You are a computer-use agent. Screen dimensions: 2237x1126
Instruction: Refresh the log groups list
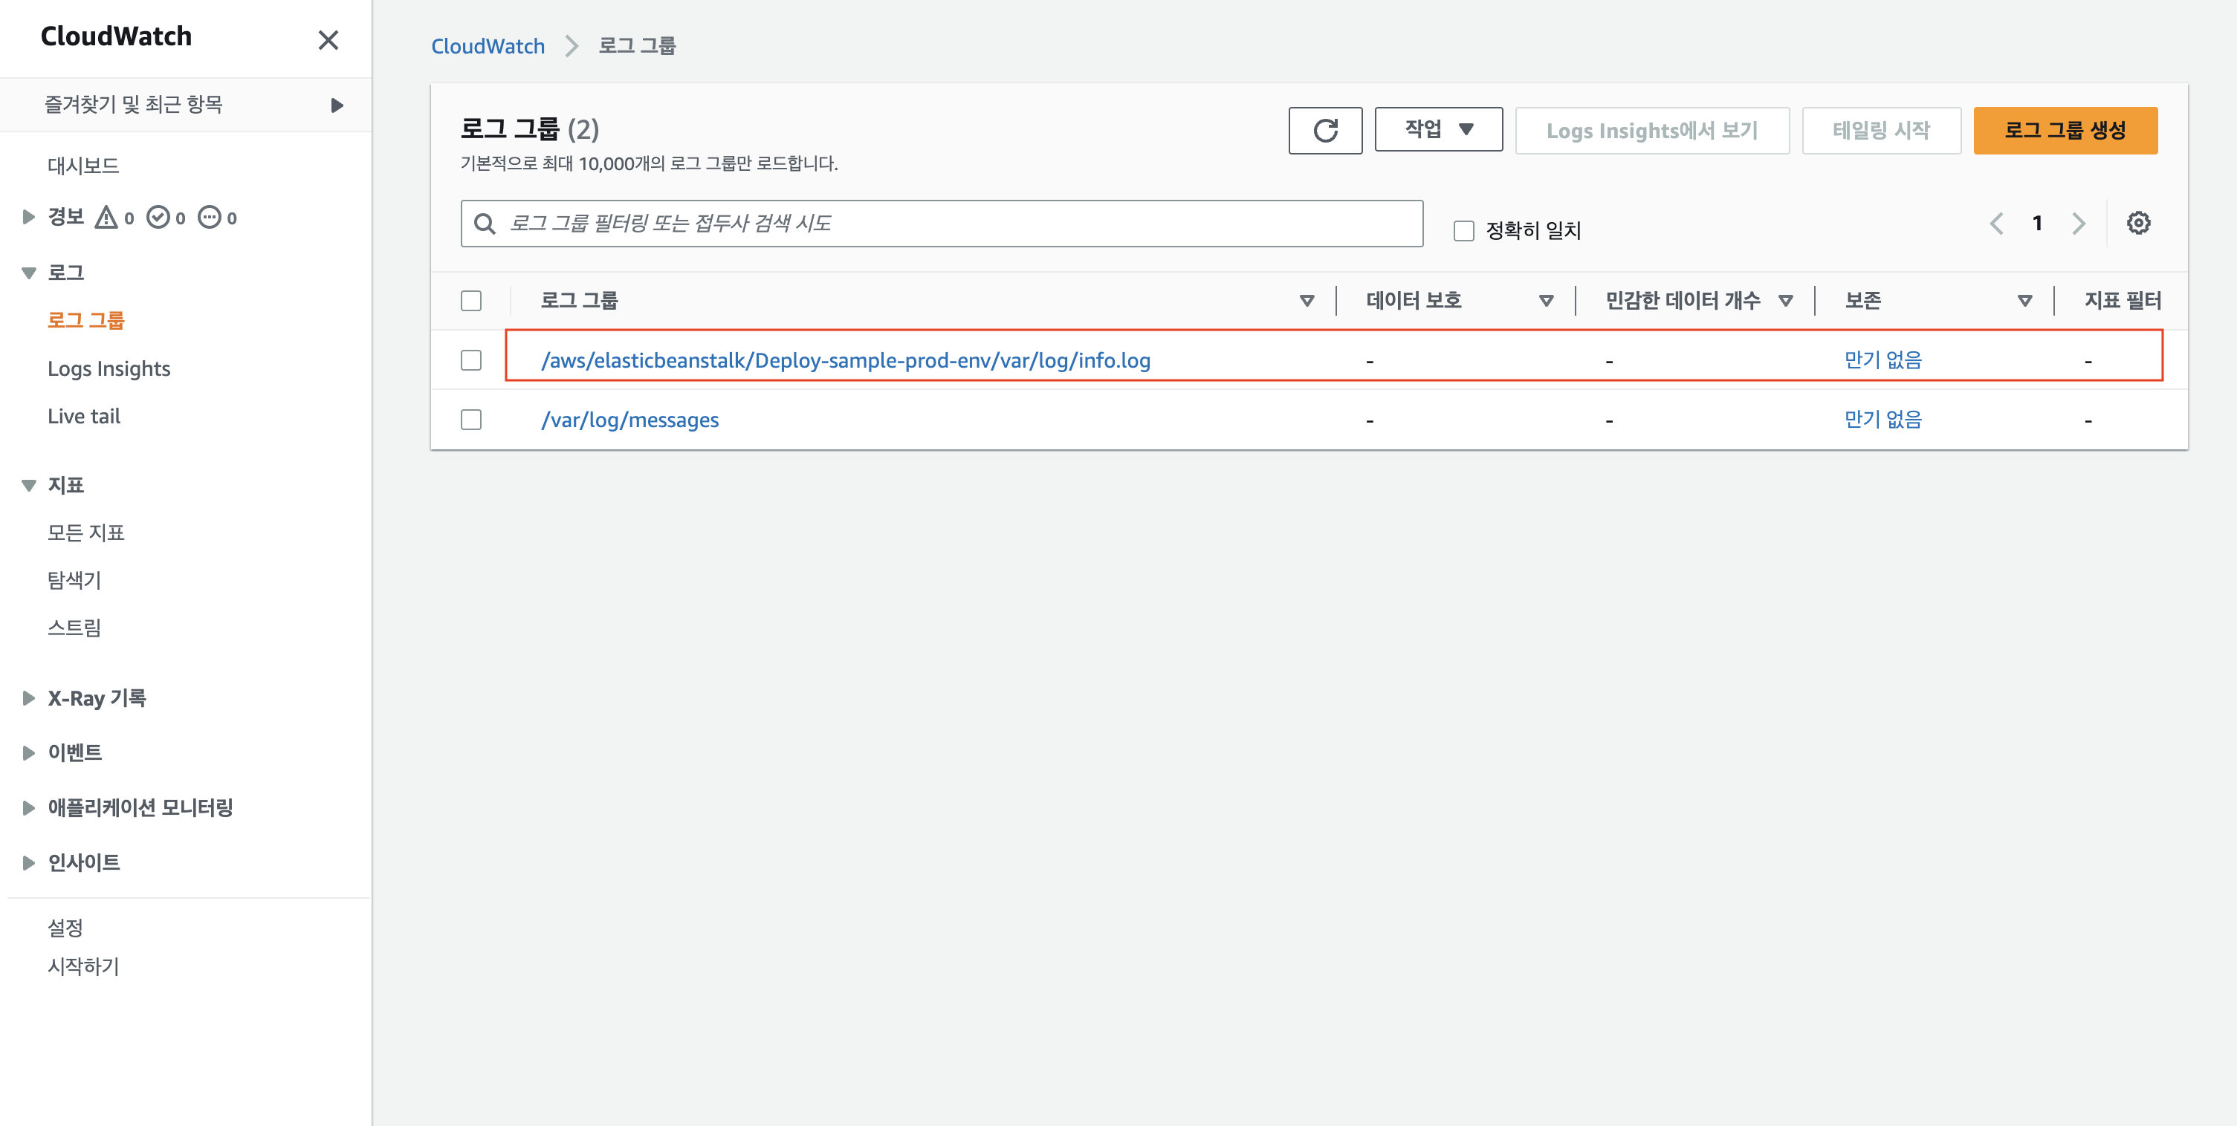pyautogui.click(x=1325, y=131)
